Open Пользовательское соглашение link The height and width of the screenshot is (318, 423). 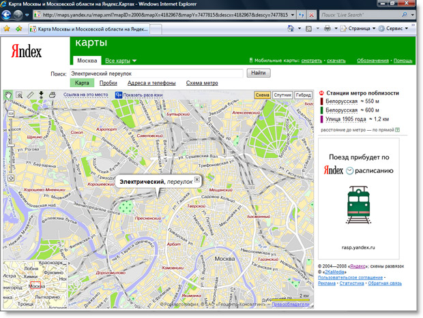click(x=350, y=277)
